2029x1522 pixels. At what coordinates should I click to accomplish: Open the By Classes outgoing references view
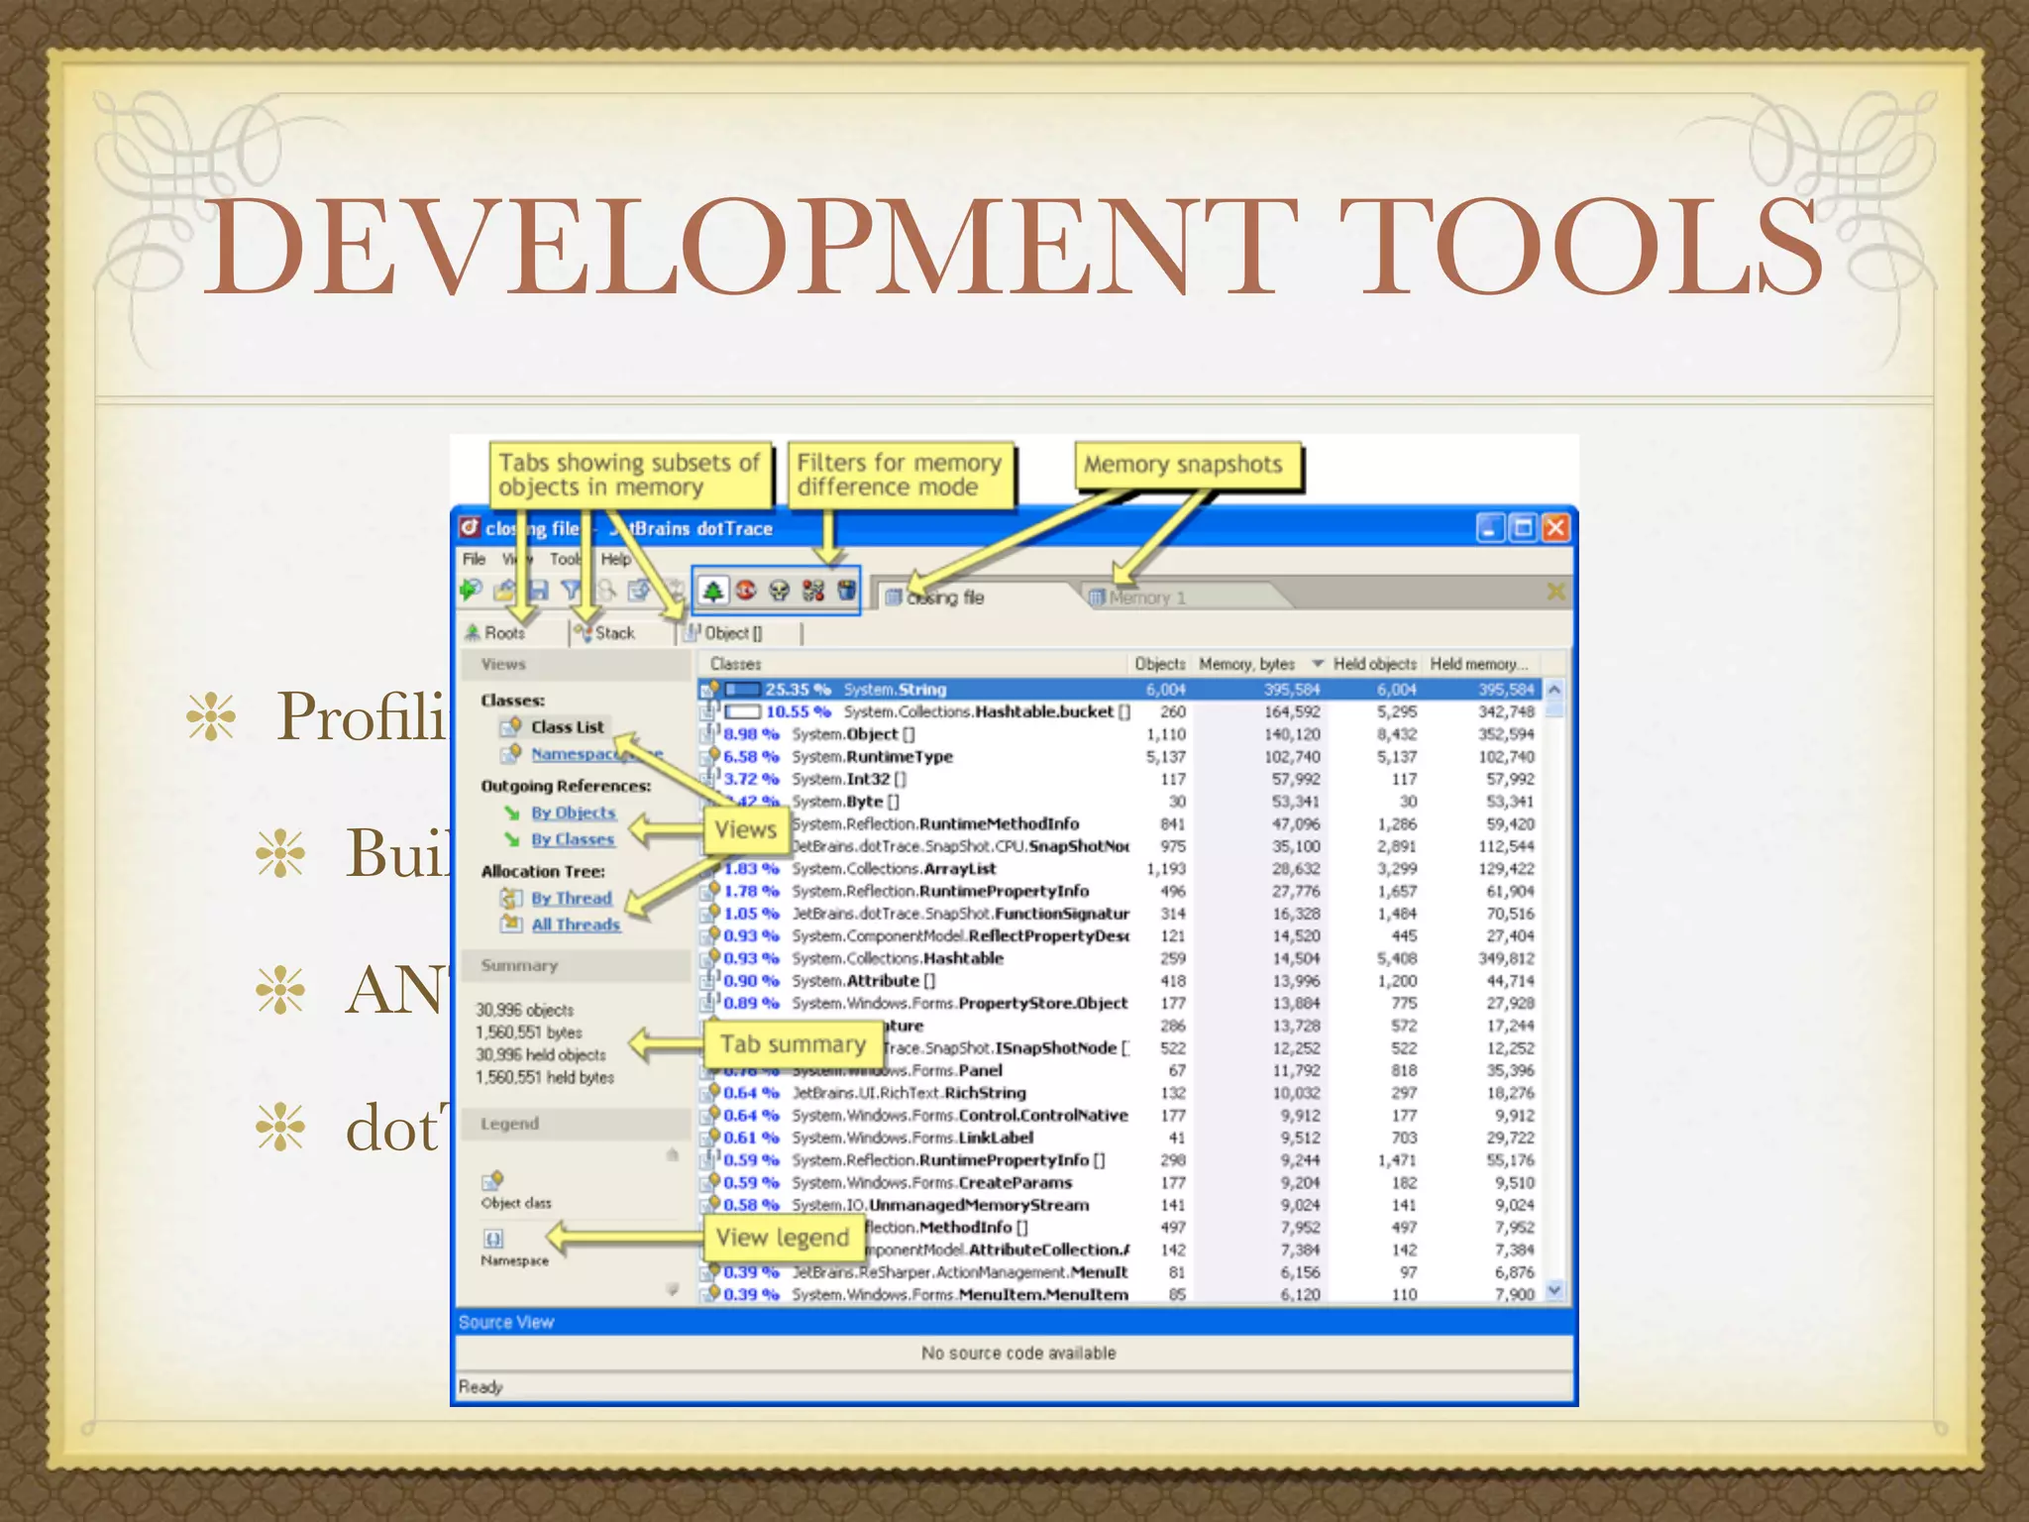573,839
